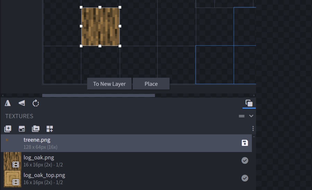Grab the left-middle handle of the selection
This screenshot has width=312, height=190.
pos(81,26)
